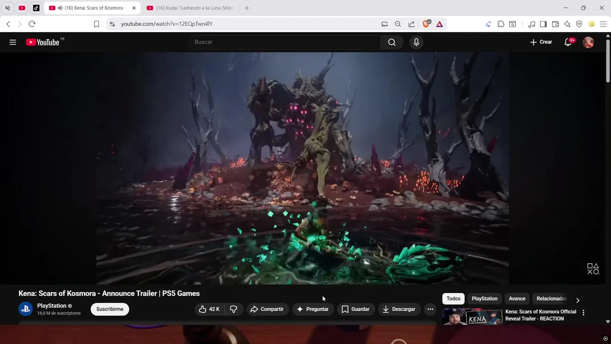The height and width of the screenshot is (344, 611).
Task: Dislike the video with thumbs down
Action: click(x=233, y=309)
